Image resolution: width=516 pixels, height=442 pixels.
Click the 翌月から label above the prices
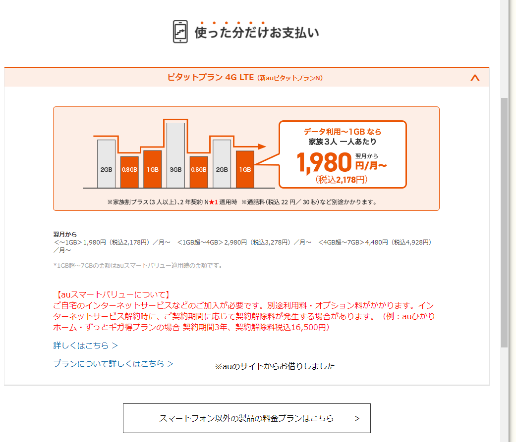pyautogui.click(x=65, y=234)
